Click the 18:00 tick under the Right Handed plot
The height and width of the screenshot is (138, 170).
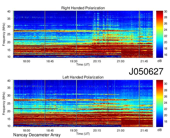coord(26,61)
